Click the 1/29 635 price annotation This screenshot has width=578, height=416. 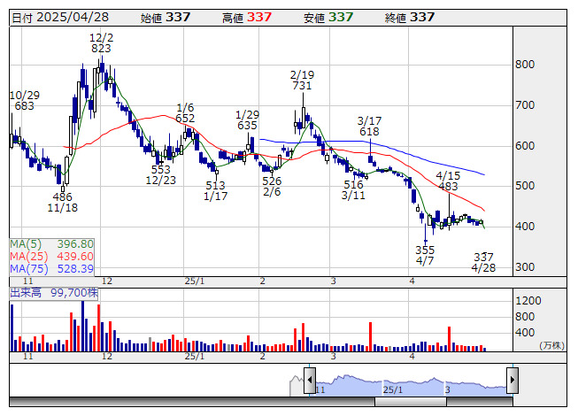(247, 120)
